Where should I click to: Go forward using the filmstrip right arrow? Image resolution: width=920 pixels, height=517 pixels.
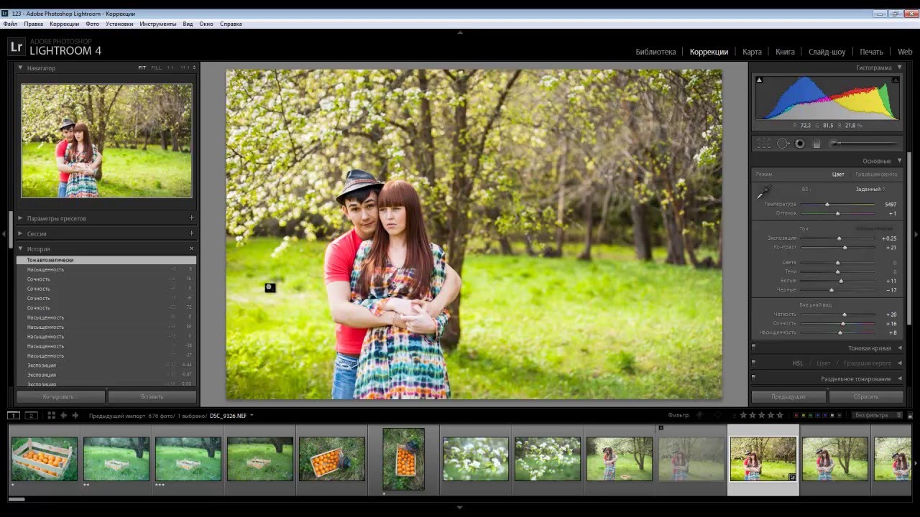pyautogui.click(x=75, y=415)
